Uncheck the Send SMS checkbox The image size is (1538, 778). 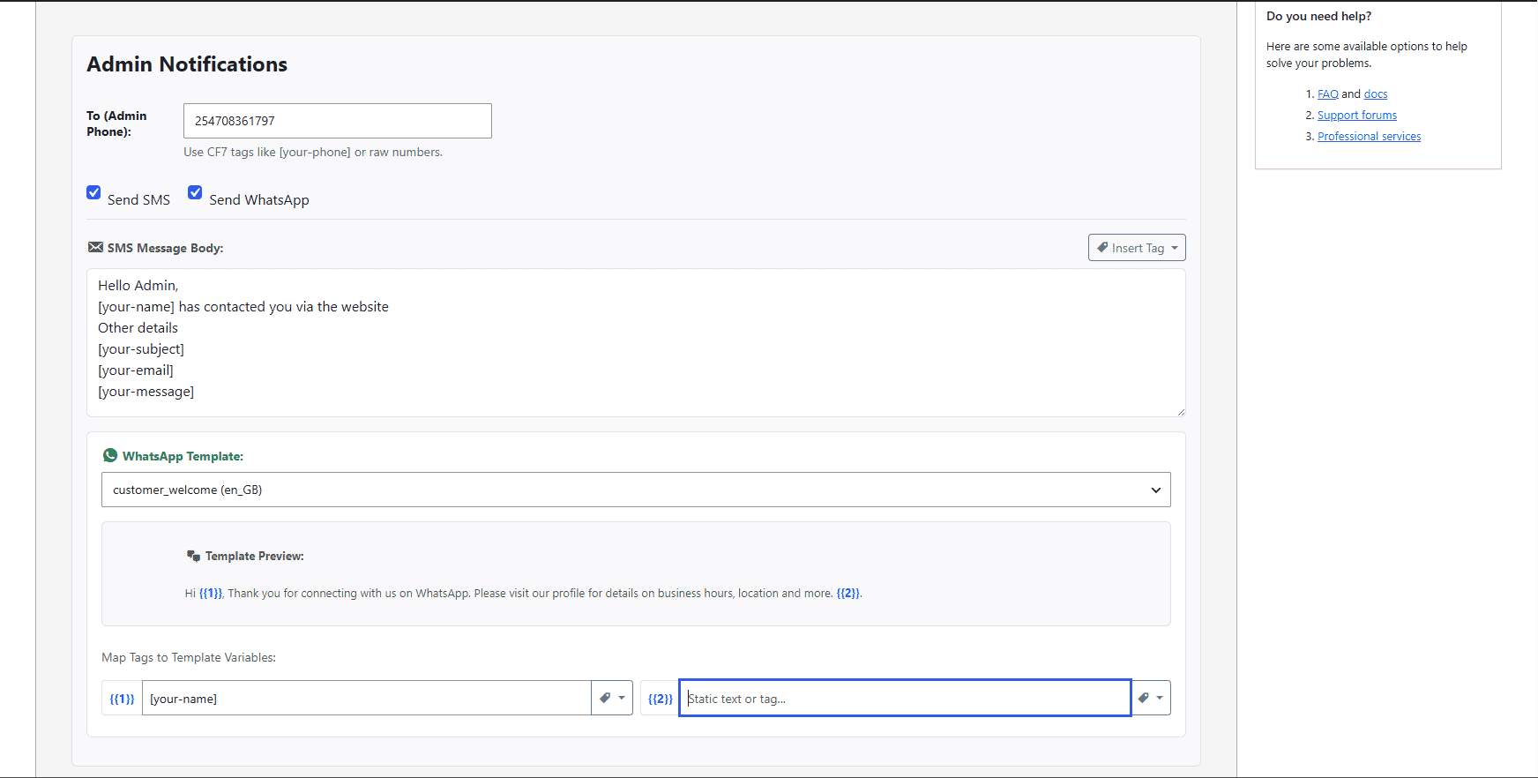pos(93,192)
